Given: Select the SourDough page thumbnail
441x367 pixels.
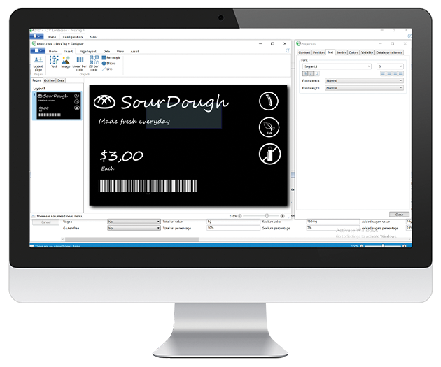Looking at the screenshot, I should pos(57,108).
